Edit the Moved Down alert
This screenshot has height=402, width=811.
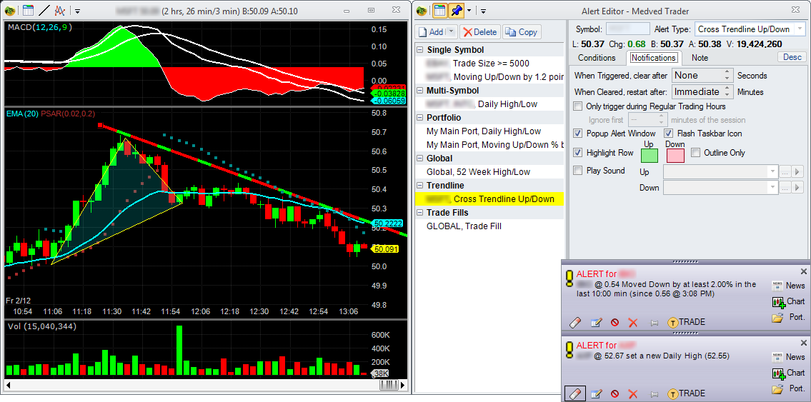pyautogui.click(x=597, y=323)
